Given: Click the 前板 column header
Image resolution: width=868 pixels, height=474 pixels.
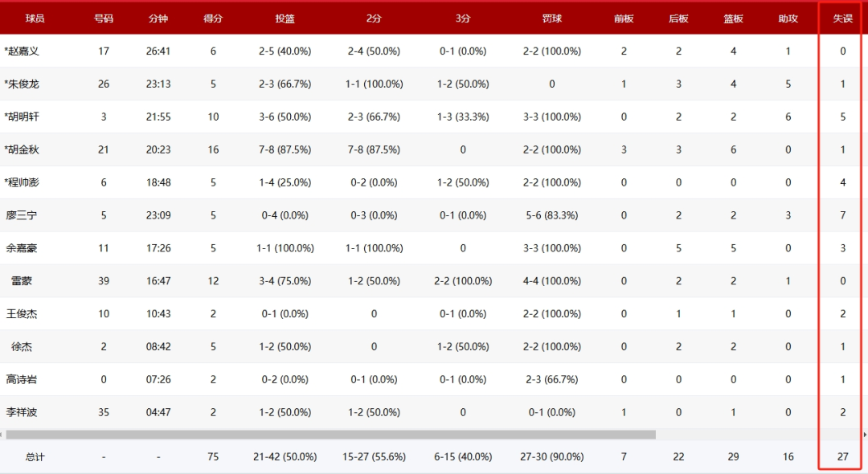Looking at the screenshot, I should pos(624,18).
